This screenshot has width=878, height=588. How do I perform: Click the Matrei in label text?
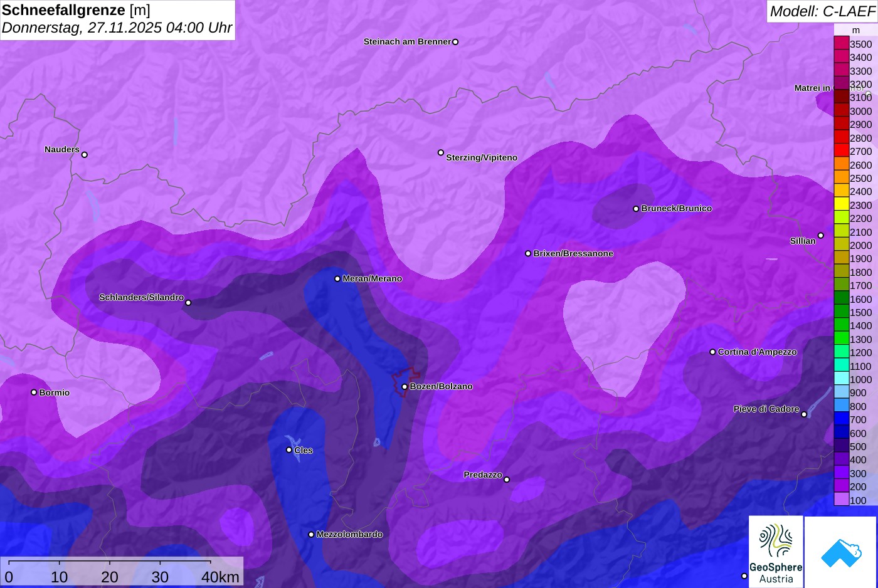click(812, 88)
